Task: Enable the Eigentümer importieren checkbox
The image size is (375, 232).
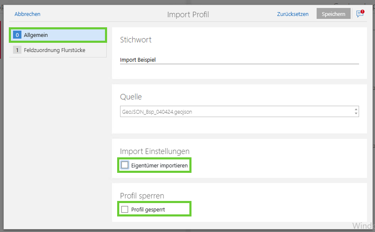Action: pos(125,165)
